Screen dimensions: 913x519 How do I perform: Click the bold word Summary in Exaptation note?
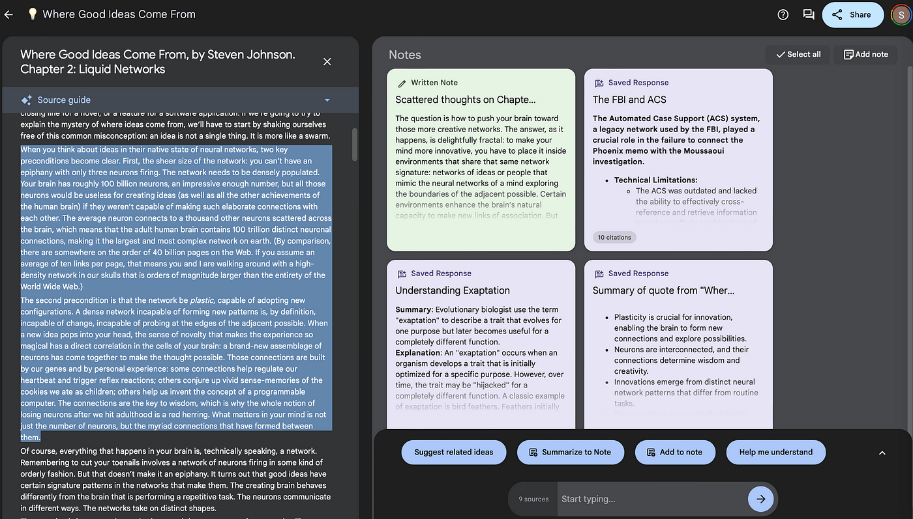pyautogui.click(x=413, y=309)
